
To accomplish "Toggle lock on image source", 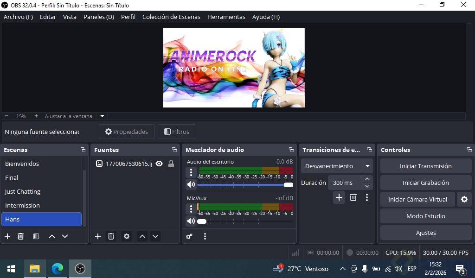I will click(x=171, y=164).
